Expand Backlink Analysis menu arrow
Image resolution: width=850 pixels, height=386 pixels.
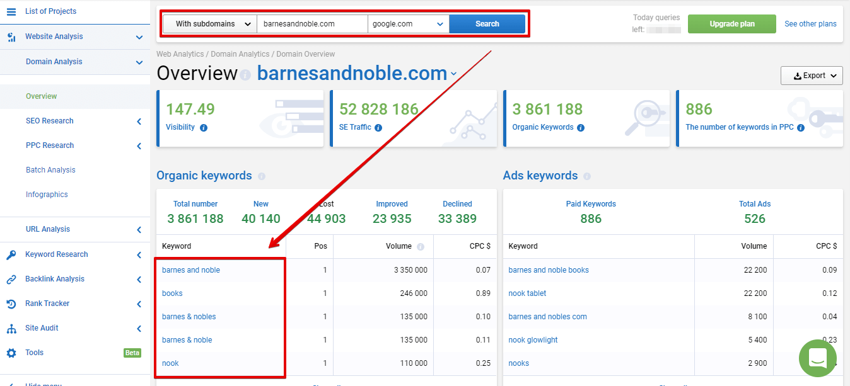pyautogui.click(x=139, y=280)
